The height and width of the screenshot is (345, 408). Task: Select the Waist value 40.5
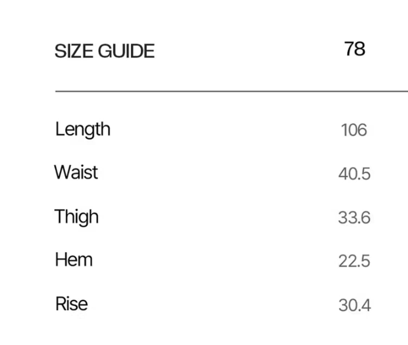click(x=354, y=174)
